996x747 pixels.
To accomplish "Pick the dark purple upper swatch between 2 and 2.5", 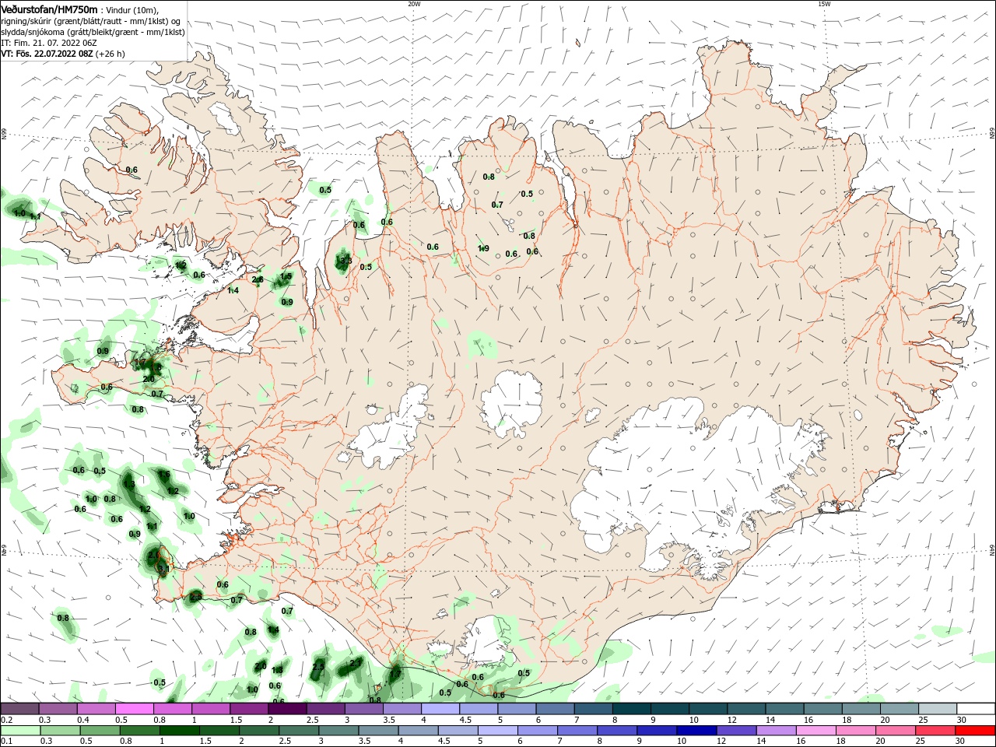I will pyautogui.click(x=287, y=709).
